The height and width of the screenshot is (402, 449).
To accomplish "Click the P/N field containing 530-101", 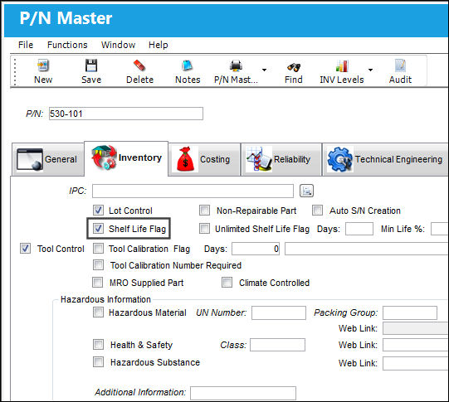I will tap(126, 114).
